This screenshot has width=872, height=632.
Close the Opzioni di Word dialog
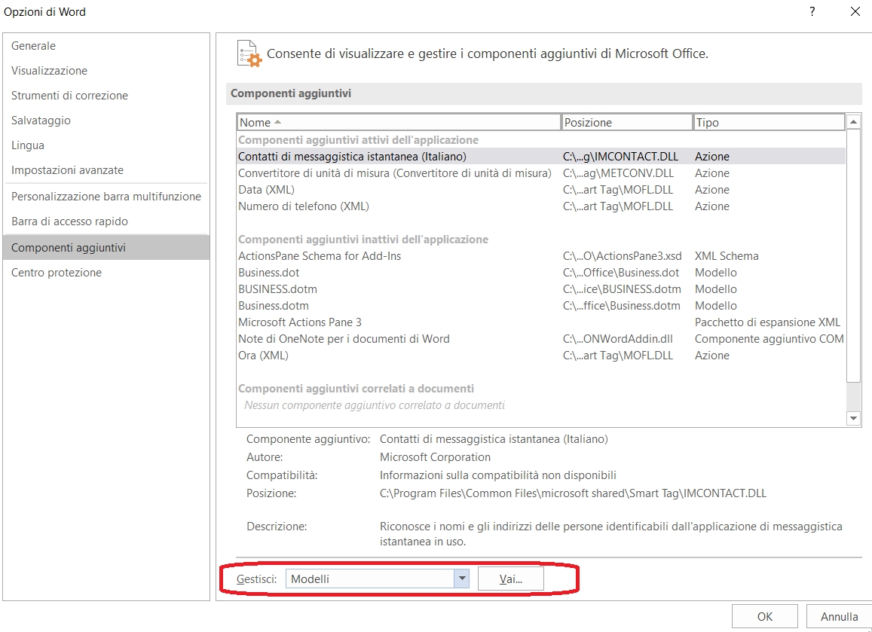855,11
